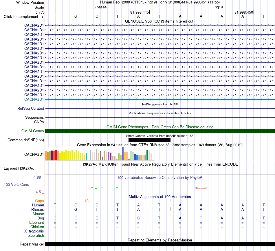Click the Sequences track label
This screenshot has width=275, height=251.
point(34,117)
